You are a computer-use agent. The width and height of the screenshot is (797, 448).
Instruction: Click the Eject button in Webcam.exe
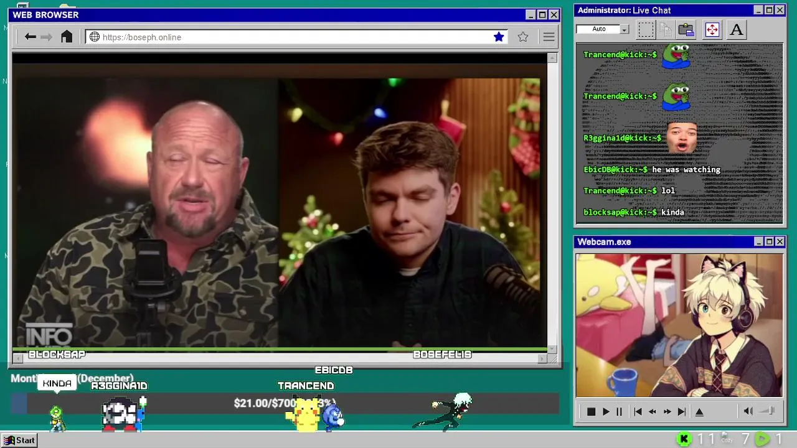(x=699, y=412)
